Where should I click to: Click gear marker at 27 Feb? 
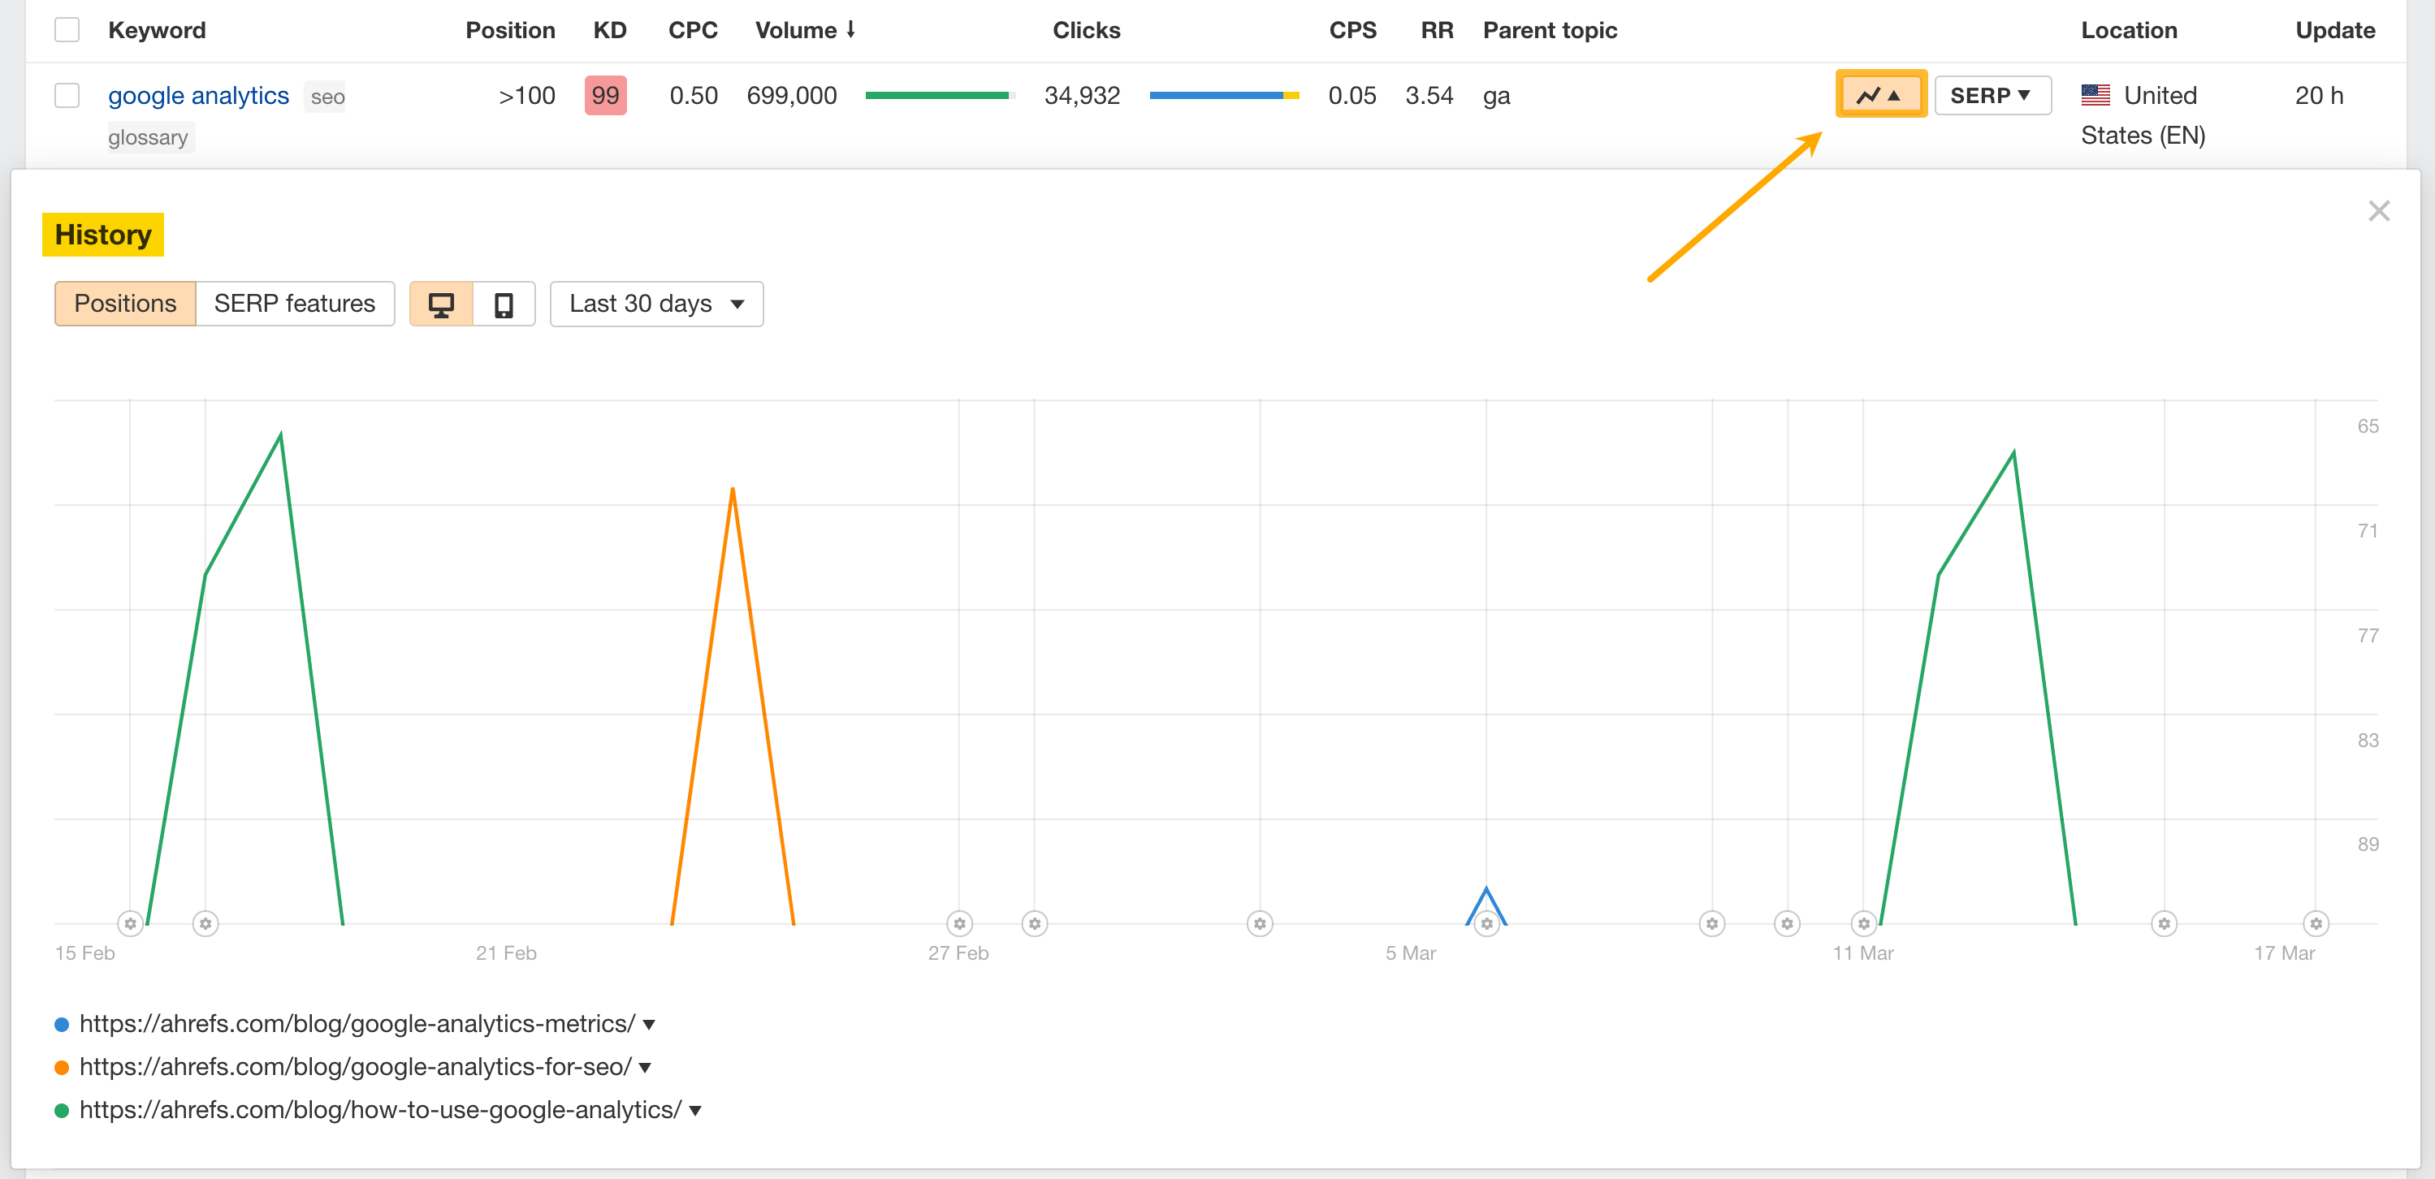pos(958,923)
